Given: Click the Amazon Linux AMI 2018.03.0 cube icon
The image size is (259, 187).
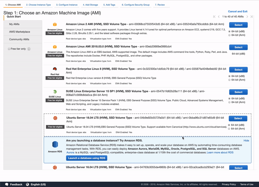Looking at the screenshot, I should point(55,47).
